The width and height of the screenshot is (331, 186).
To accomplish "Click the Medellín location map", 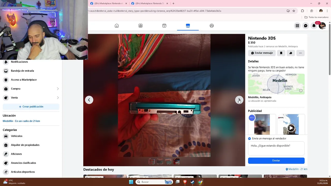I will pos(276,84).
